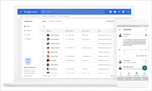This screenshot has width=152, height=91.
Task: Click the voicemail speaker volume icon
Action: coord(119,50)
